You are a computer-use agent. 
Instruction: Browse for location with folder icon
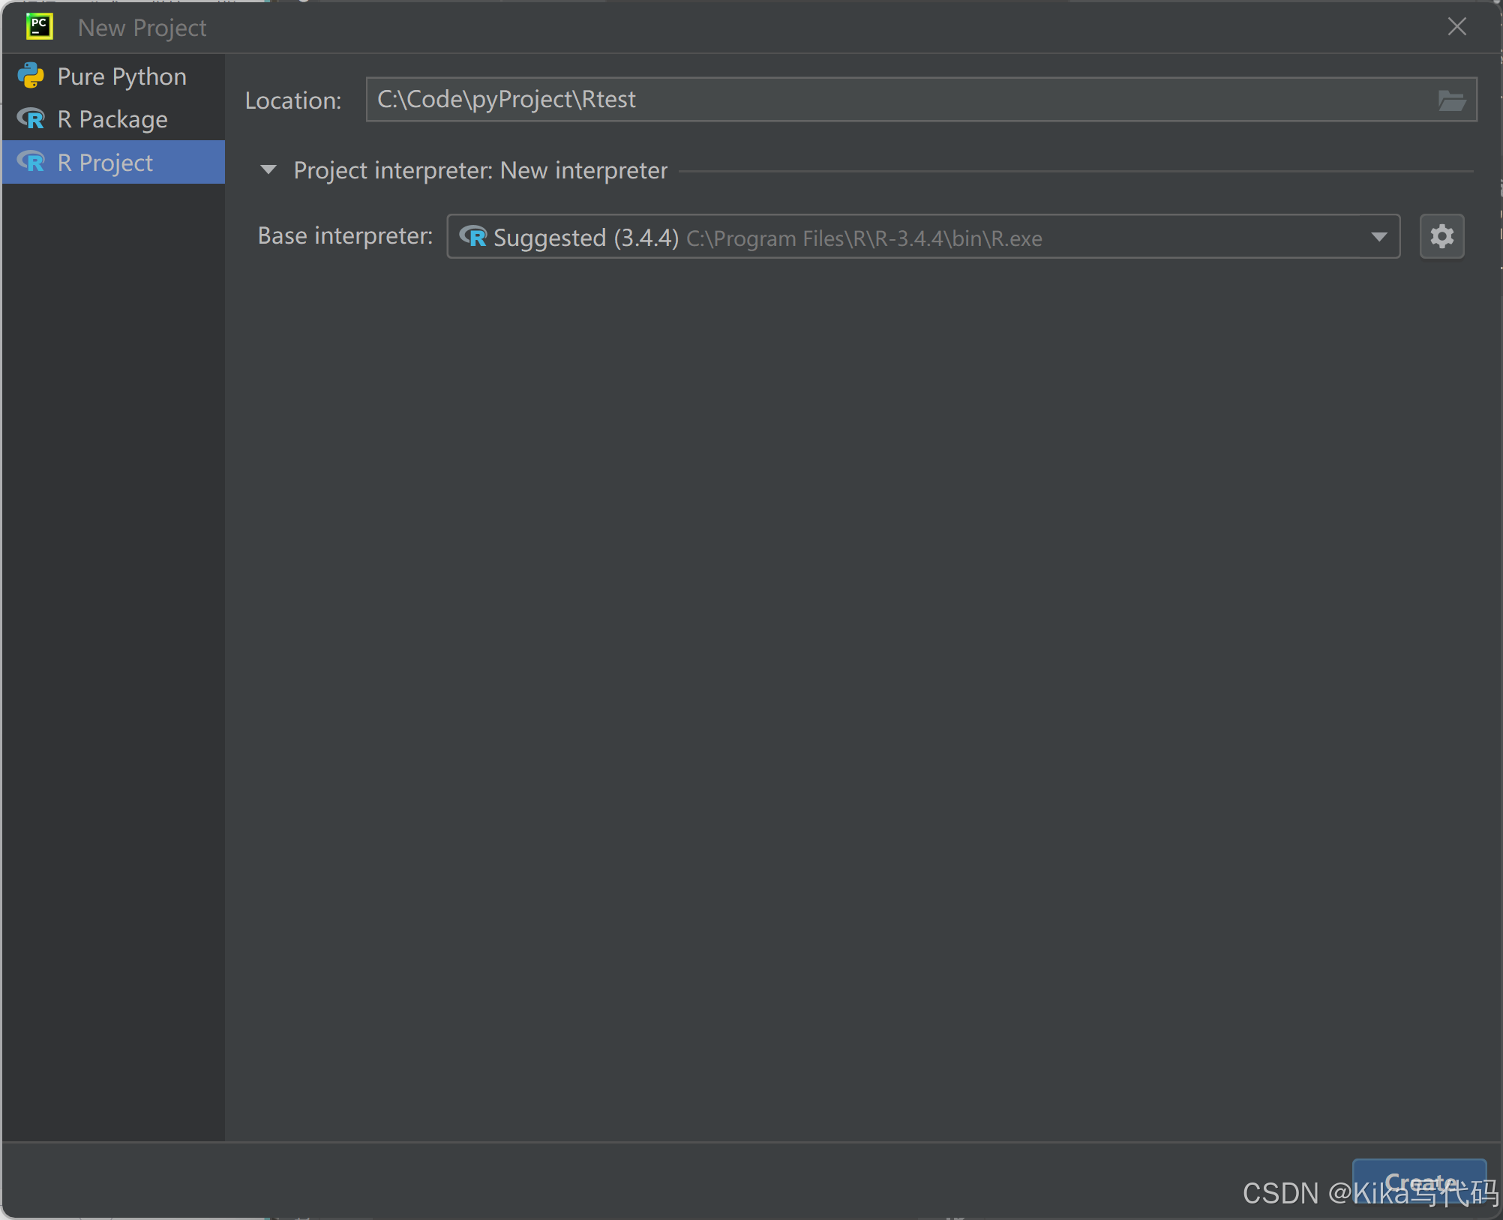(1451, 100)
